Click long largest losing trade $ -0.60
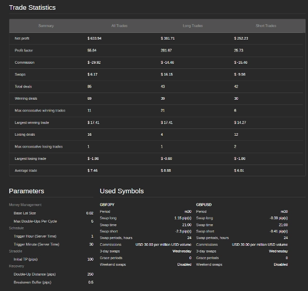The image size is (308, 291). (x=166, y=158)
